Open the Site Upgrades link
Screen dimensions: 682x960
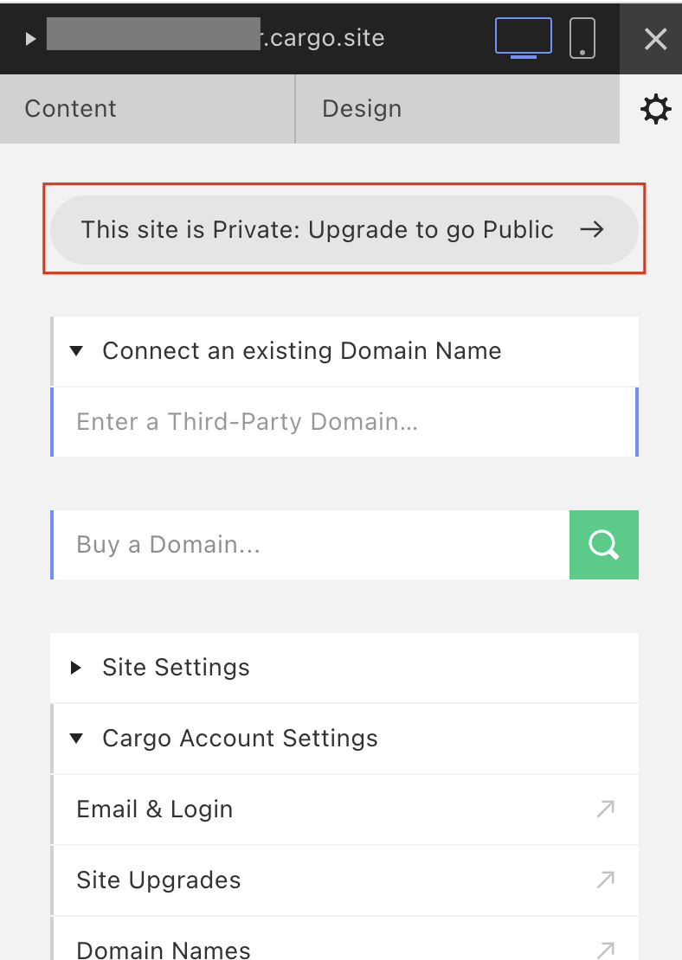pyautogui.click(x=345, y=880)
